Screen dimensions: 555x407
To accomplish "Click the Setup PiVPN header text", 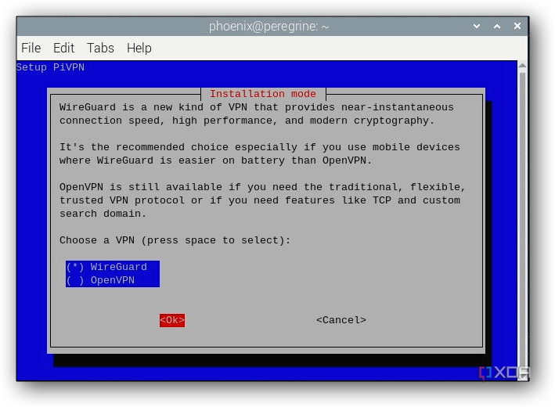I will [x=50, y=67].
